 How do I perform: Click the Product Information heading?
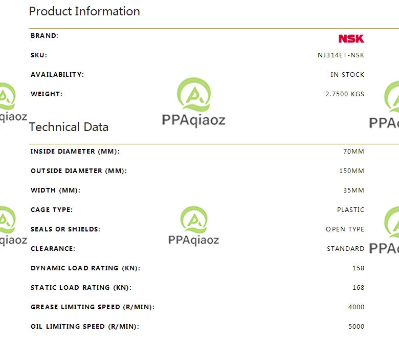[x=84, y=11]
